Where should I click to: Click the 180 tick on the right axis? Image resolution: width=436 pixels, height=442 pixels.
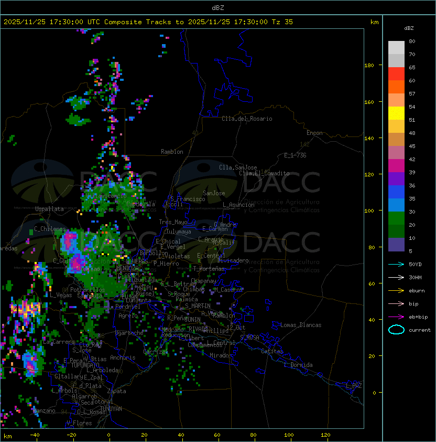point(369,65)
